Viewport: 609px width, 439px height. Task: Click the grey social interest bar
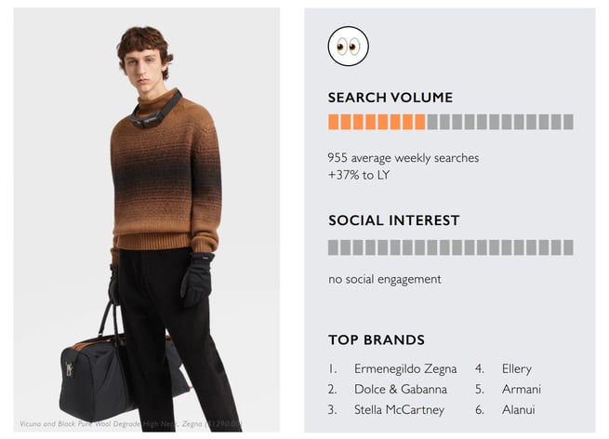coord(450,247)
